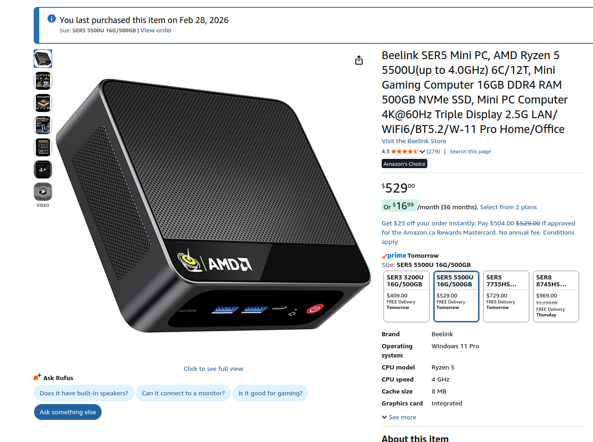
Task: Click View order link
Action: point(156,30)
